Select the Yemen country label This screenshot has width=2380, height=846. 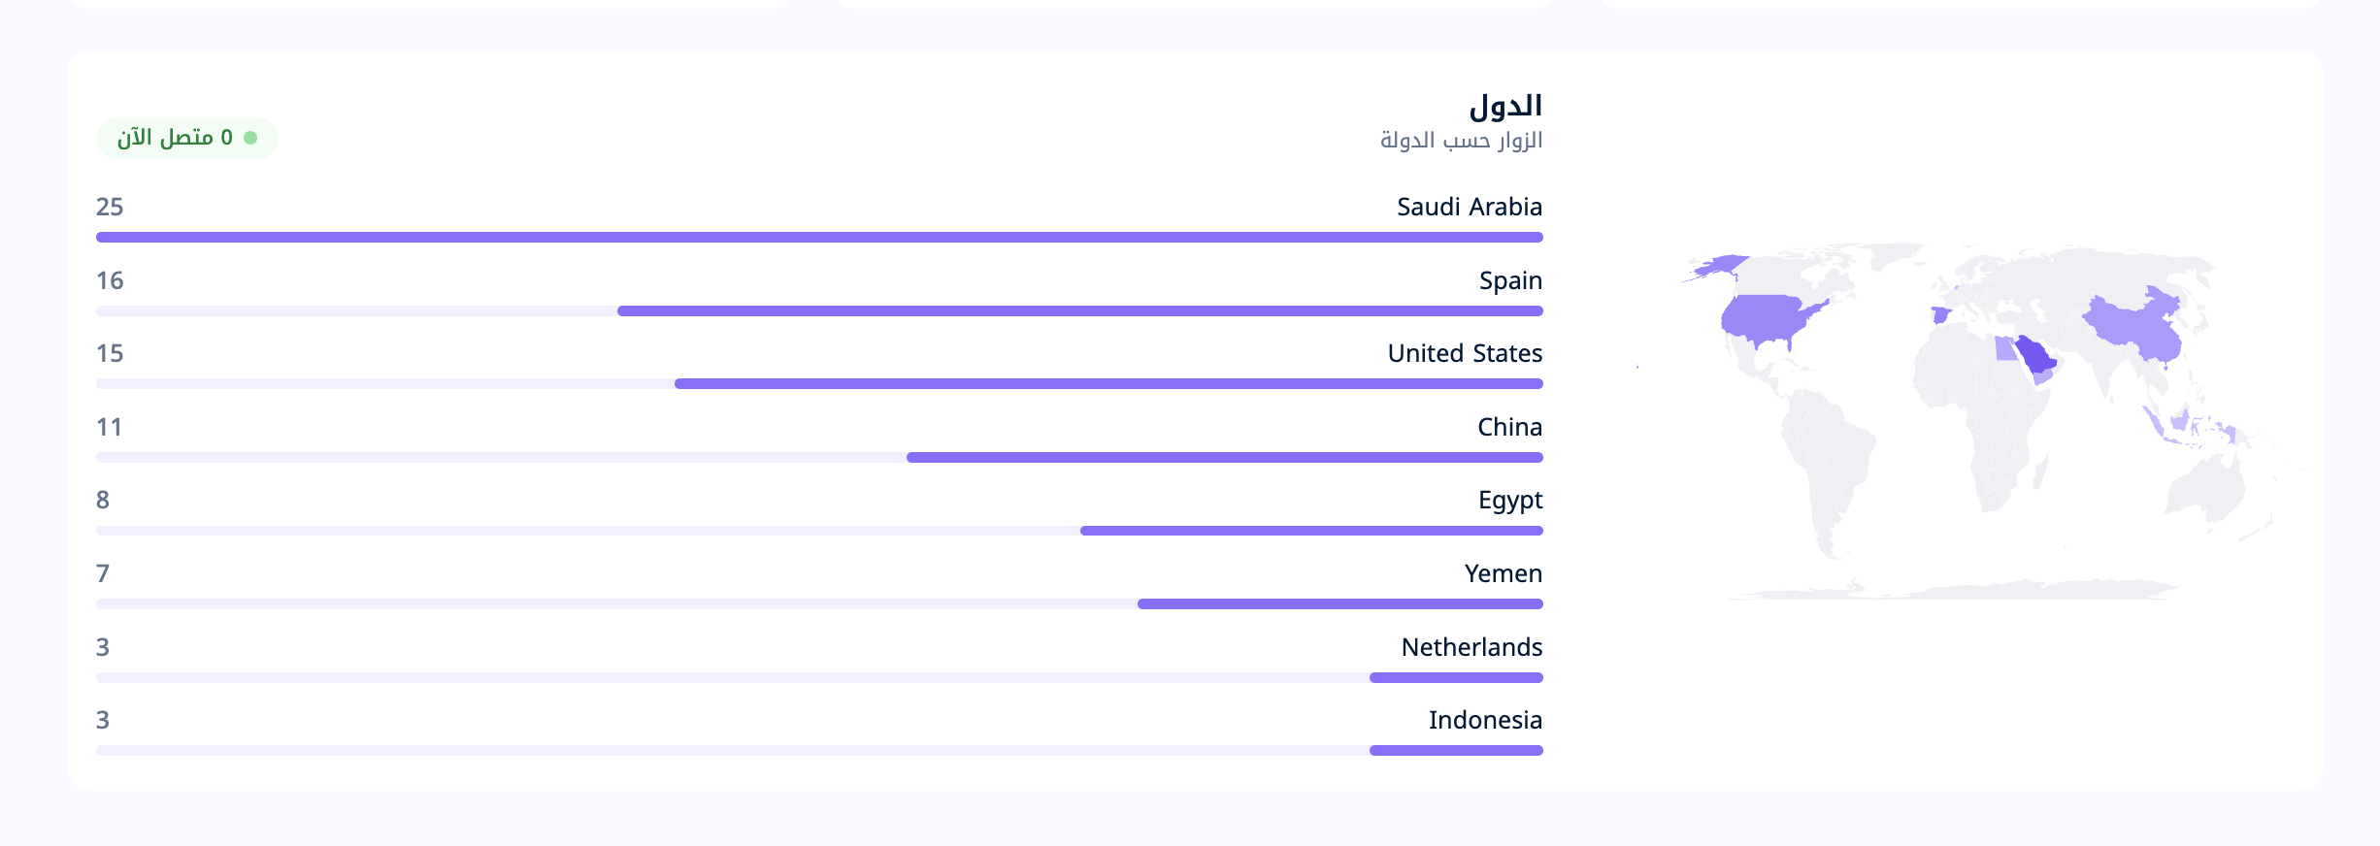click(1504, 573)
